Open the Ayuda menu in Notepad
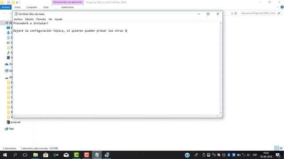Screen dimensions: 284x159 tap(59, 19)
